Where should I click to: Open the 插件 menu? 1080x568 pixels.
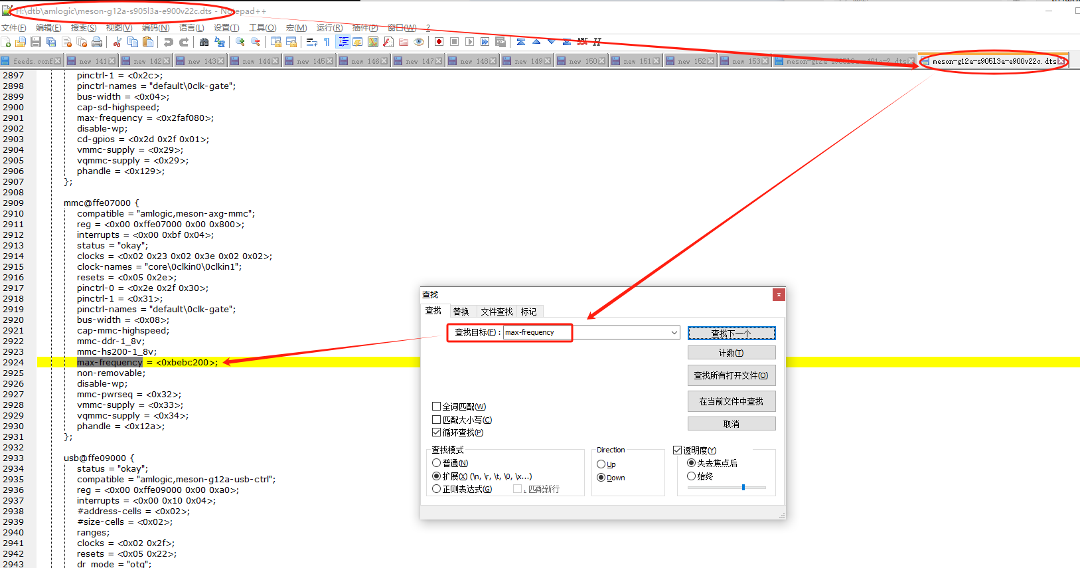[364, 27]
